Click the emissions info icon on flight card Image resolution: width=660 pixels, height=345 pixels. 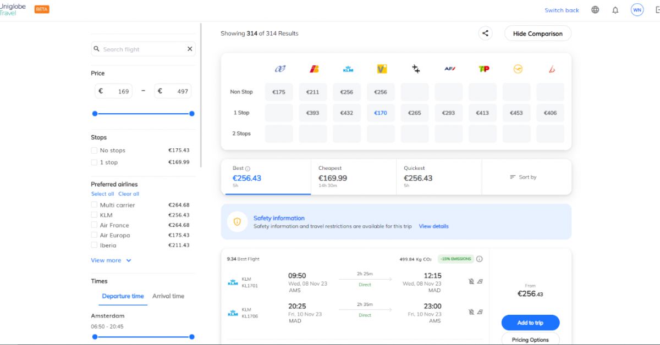479,259
